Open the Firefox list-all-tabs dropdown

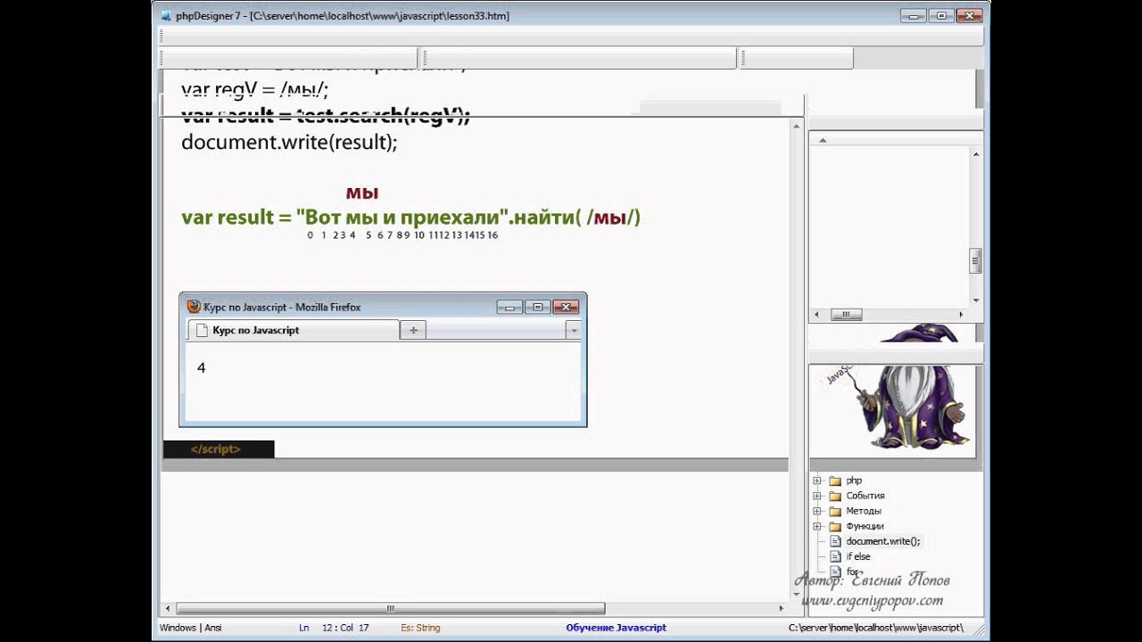pyautogui.click(x=574, y=330)
